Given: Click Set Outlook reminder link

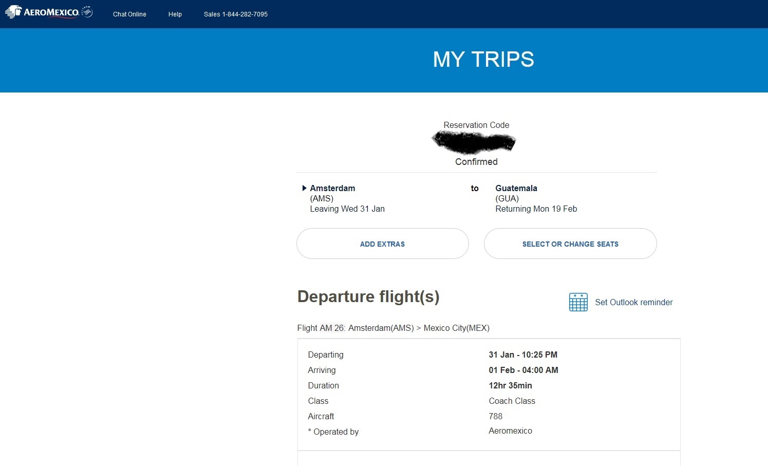Looking at the screenshot, I should pyautogui.click(x=633, y=302).
